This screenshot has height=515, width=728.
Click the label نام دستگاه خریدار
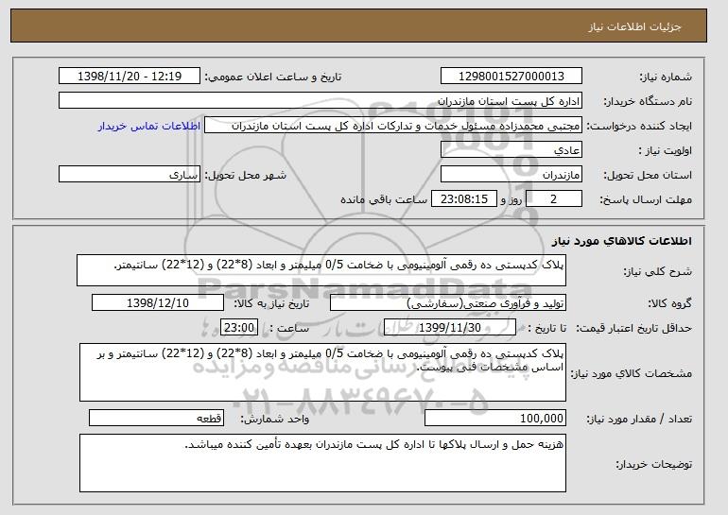pos(648,101)
